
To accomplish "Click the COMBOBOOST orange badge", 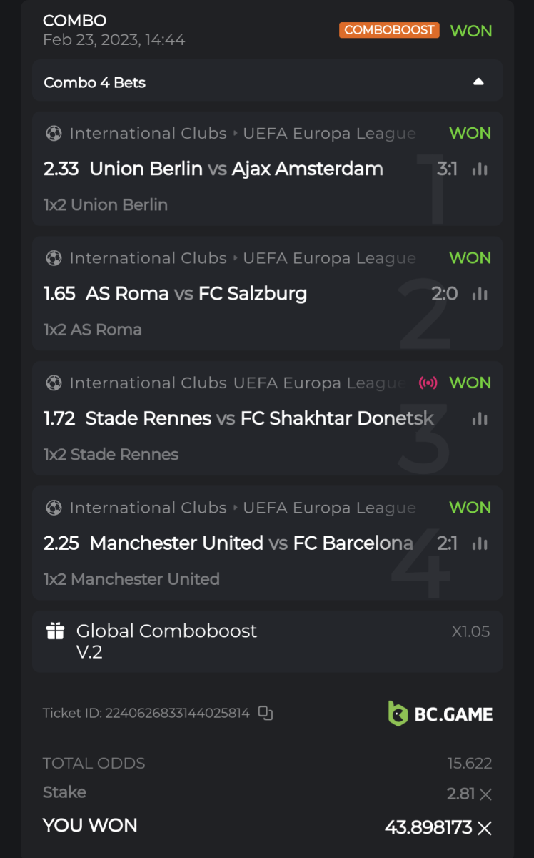I will coord(389,30).
